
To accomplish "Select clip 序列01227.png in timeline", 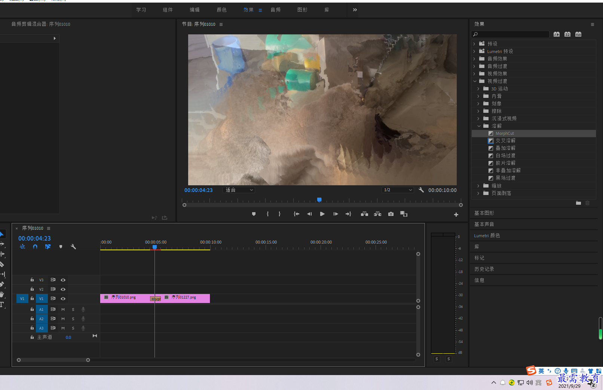I will (x=186, y=298).
